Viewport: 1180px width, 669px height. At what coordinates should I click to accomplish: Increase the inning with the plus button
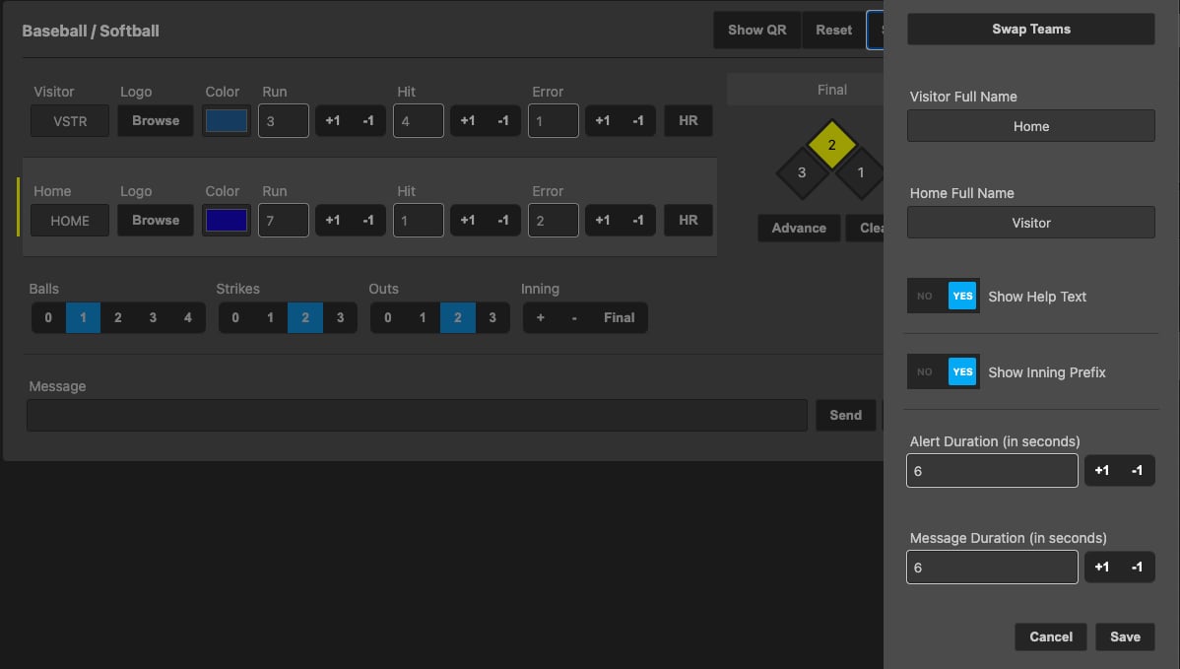[x=541, y=317]
